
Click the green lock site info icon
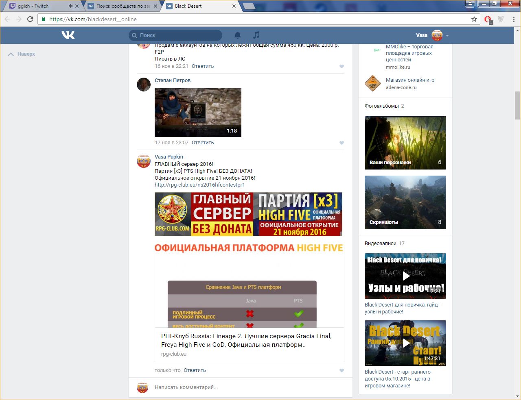click(44, 19)
